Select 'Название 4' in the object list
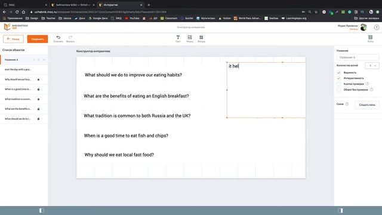The width and height of the screenshot is (382, 215). 24,60
